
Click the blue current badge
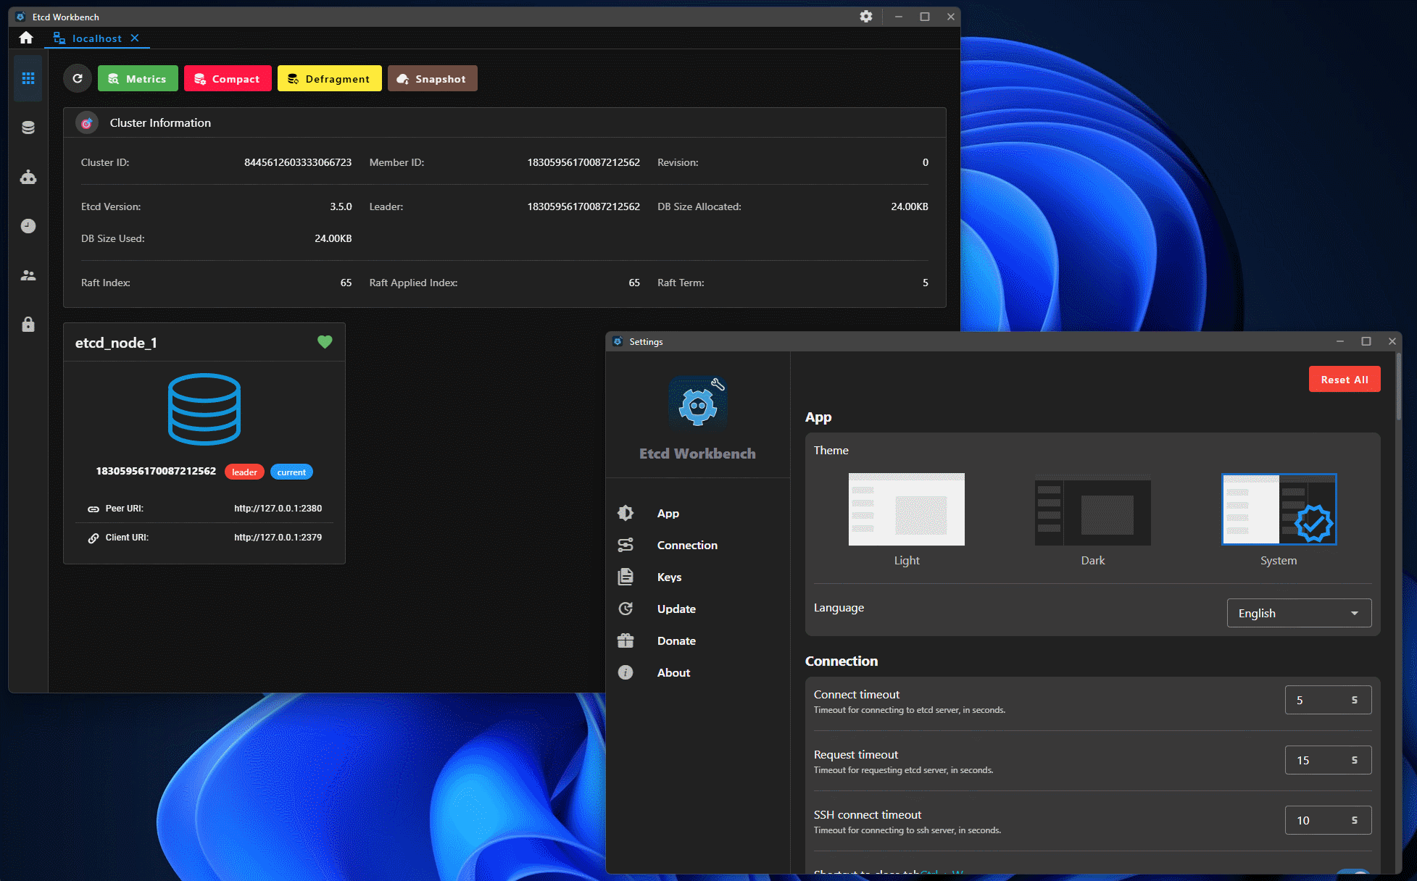291,472
